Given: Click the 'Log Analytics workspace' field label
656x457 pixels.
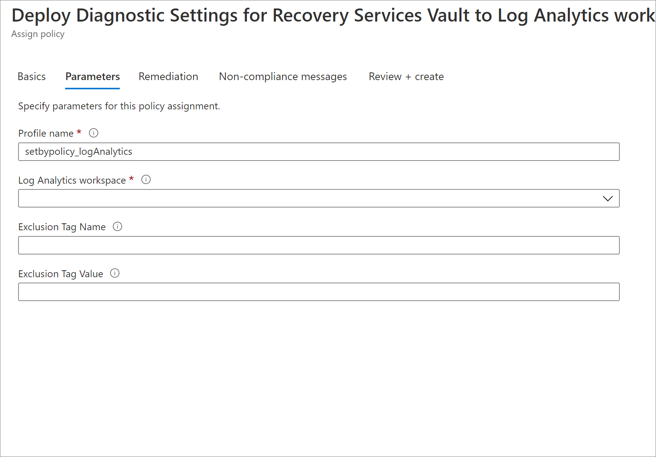Looking at the screenshot, I should (72, 180).
